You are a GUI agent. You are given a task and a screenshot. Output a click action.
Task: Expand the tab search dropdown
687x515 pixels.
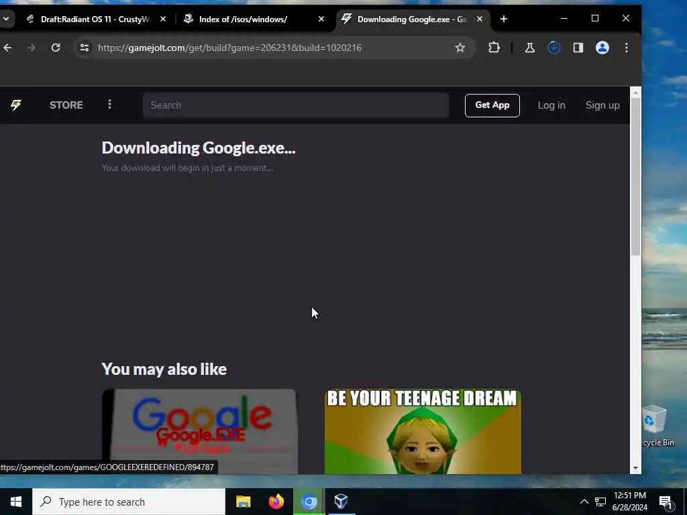pos(7,19)
